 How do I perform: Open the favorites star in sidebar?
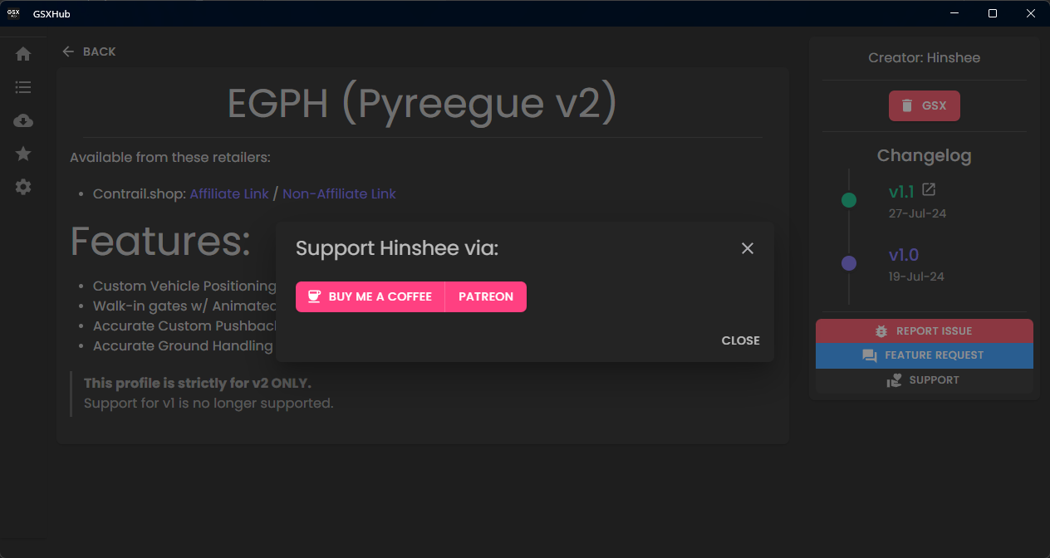pos(23,154)
